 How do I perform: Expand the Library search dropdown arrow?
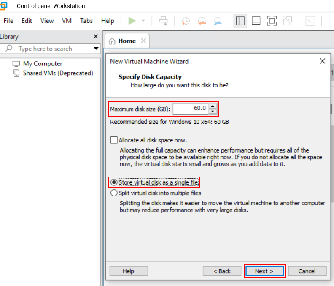(x=96, y=49)
